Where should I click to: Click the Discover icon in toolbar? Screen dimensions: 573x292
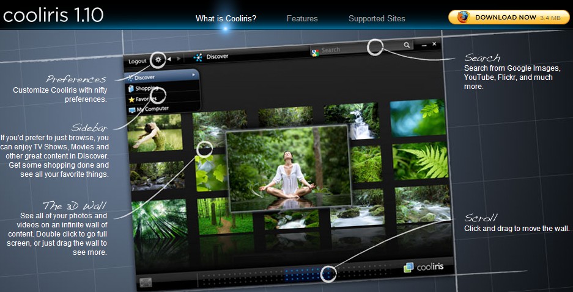coord(198,57)
